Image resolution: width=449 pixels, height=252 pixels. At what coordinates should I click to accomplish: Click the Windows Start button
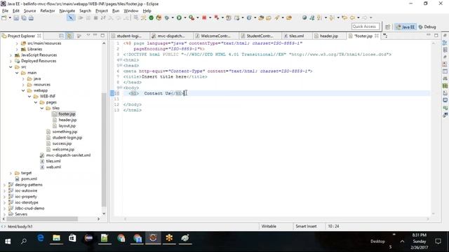[8, 241]
